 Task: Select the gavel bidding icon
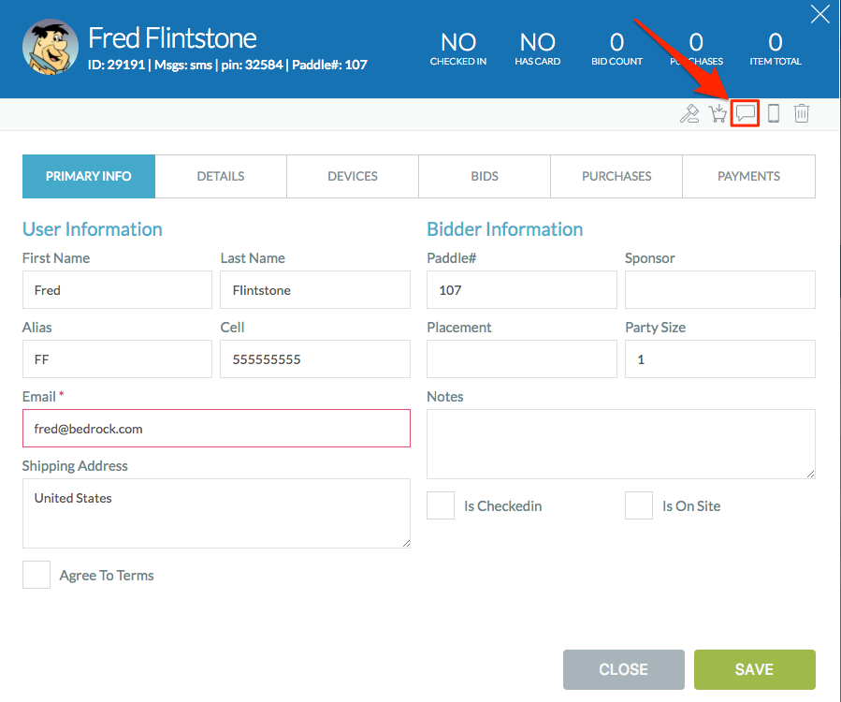[x=689, y=113]
